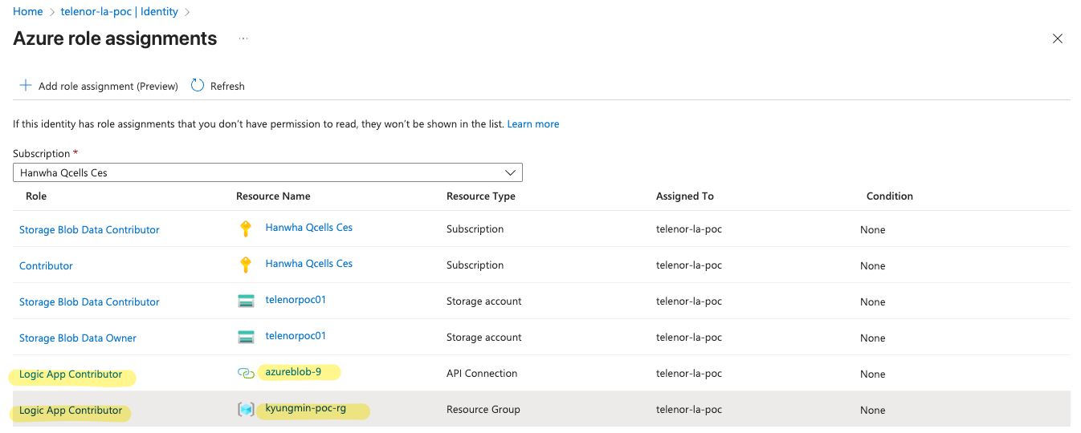
Task: Open Logic App Contributor role for kyungmin-poc-rg
Action: 71,411
